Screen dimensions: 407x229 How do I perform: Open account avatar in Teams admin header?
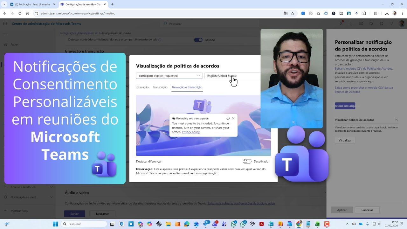click(x=402, y=24)
